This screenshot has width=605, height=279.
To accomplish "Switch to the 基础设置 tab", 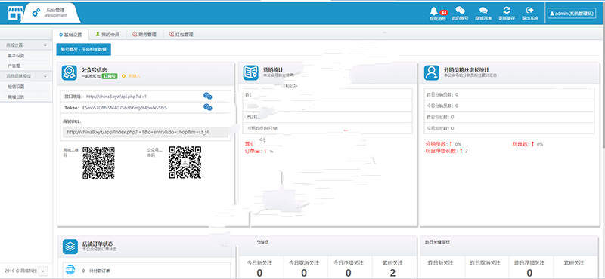I will (70, 35).
